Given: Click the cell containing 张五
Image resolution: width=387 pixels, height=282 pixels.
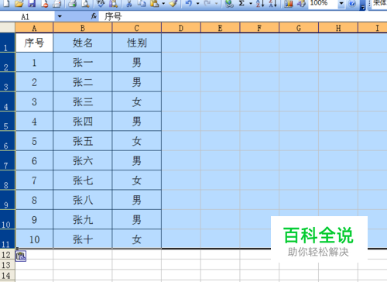Looking at the screenshot, I should point(83,141).
